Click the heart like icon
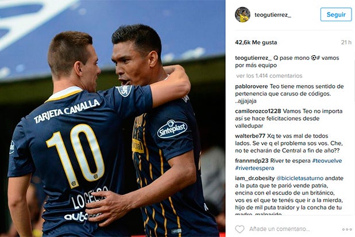355x237 pixels. 240,229
